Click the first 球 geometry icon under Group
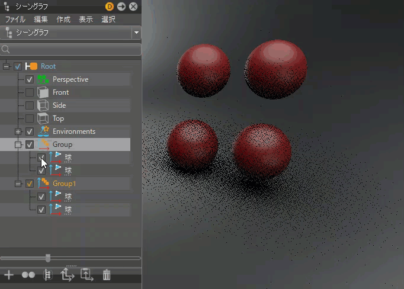404x289 pixels. [56, 158]
